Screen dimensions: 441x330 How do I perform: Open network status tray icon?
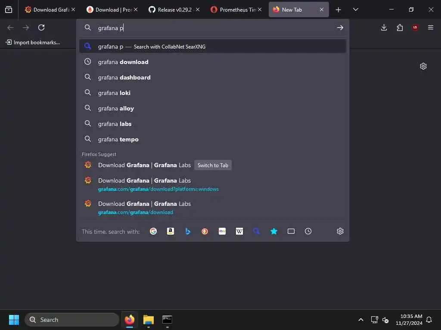[374, 320]
